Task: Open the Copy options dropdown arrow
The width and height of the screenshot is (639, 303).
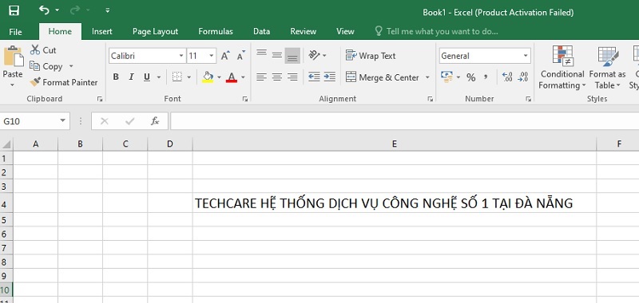Action: coord(71,66)
